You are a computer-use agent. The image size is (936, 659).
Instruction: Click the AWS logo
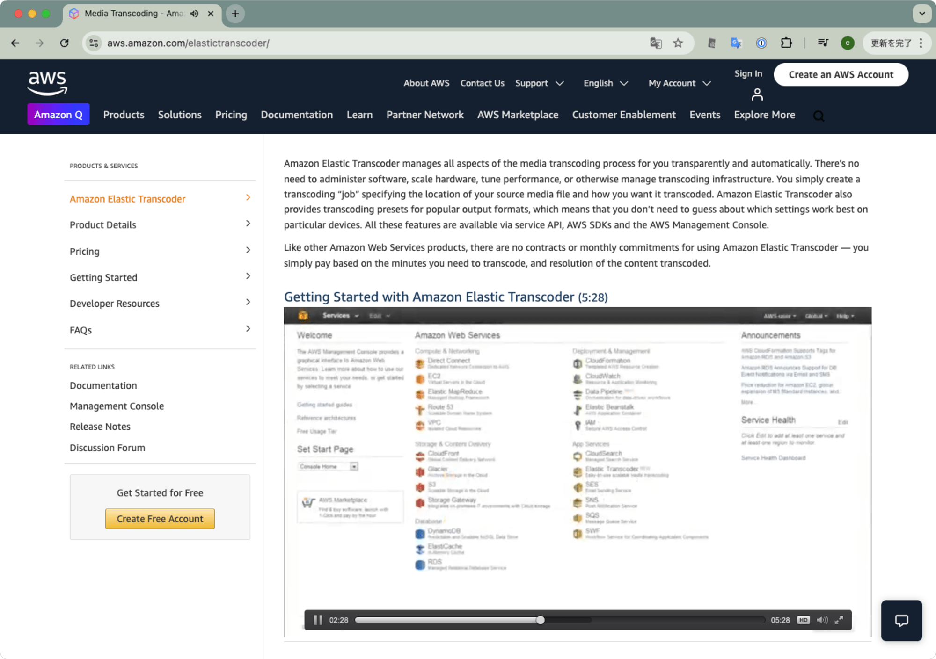[x=47, y=83]
